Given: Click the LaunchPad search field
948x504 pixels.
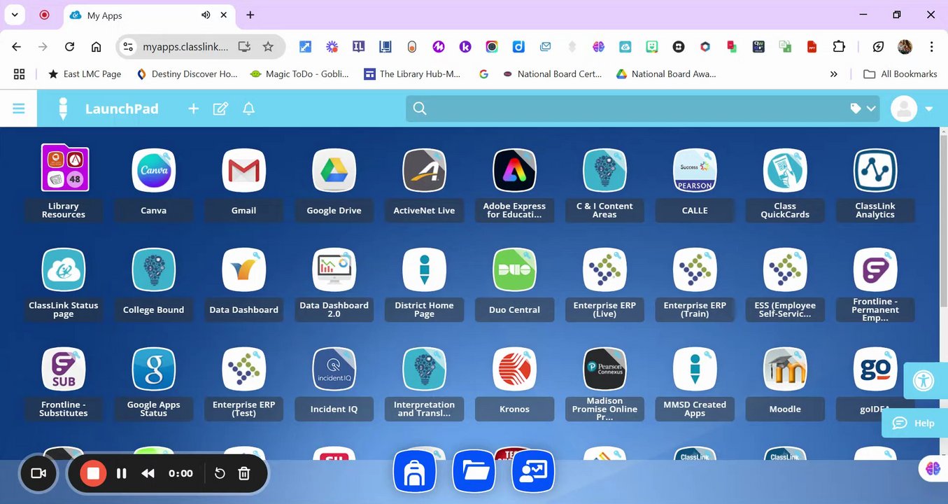Looking at the screenshot, I should 642,108.
